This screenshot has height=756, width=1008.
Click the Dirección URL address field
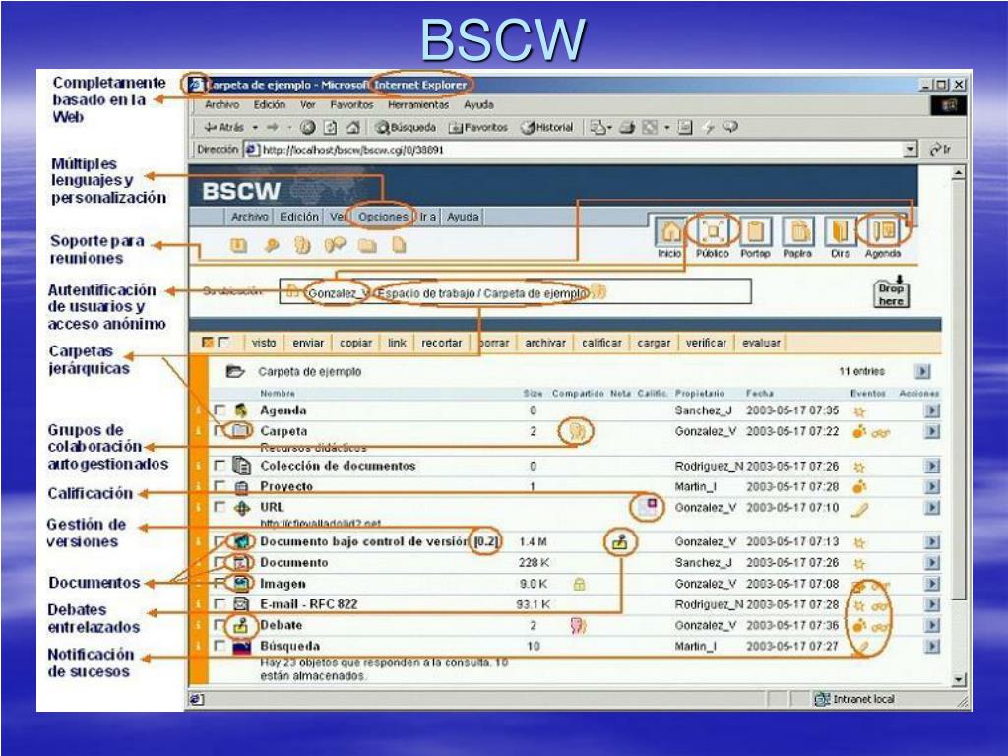point(581,150)
